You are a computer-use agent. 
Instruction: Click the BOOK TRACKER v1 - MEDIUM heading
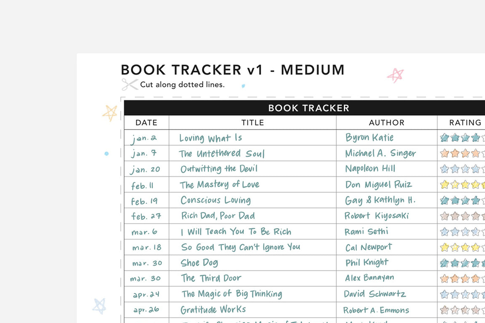(233, 70)
